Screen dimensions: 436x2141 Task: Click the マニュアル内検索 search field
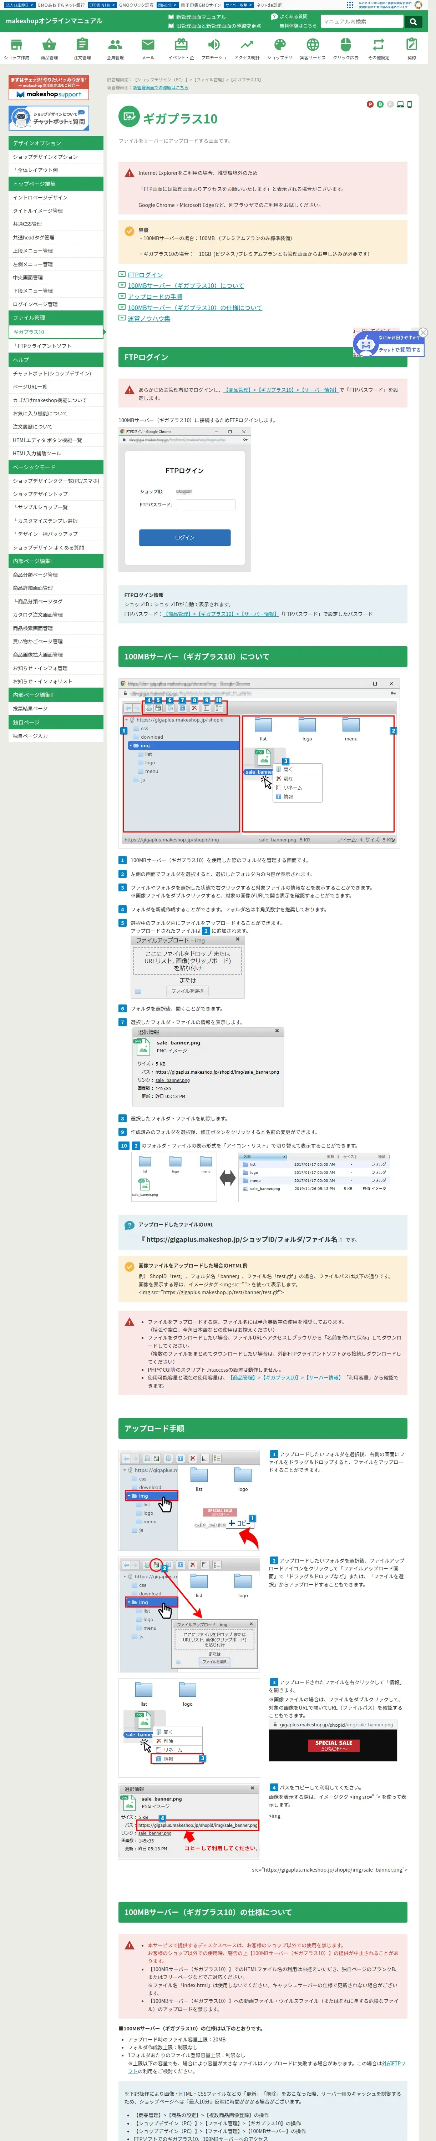tap(362, 22)
